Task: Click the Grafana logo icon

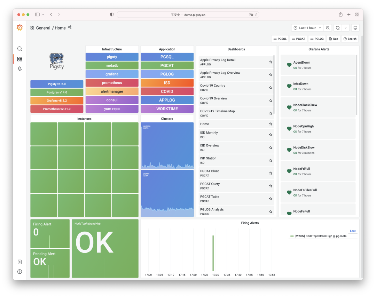Action: 20,28
